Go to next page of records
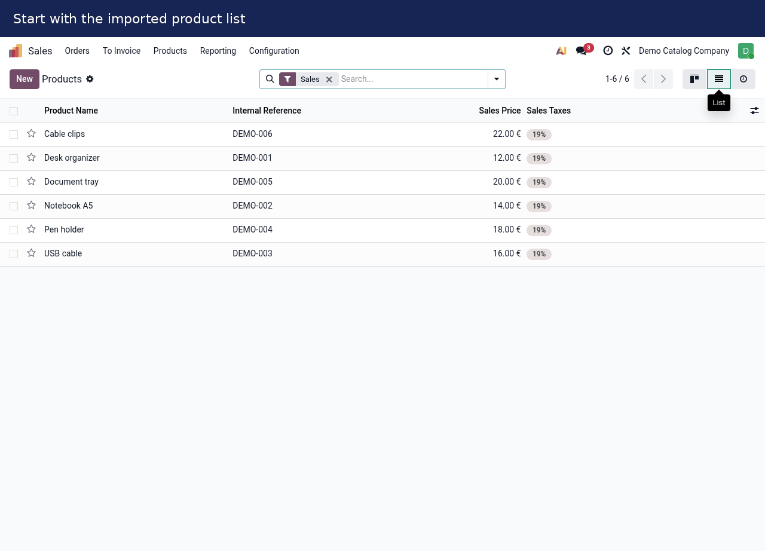 [x=663, y=79]
